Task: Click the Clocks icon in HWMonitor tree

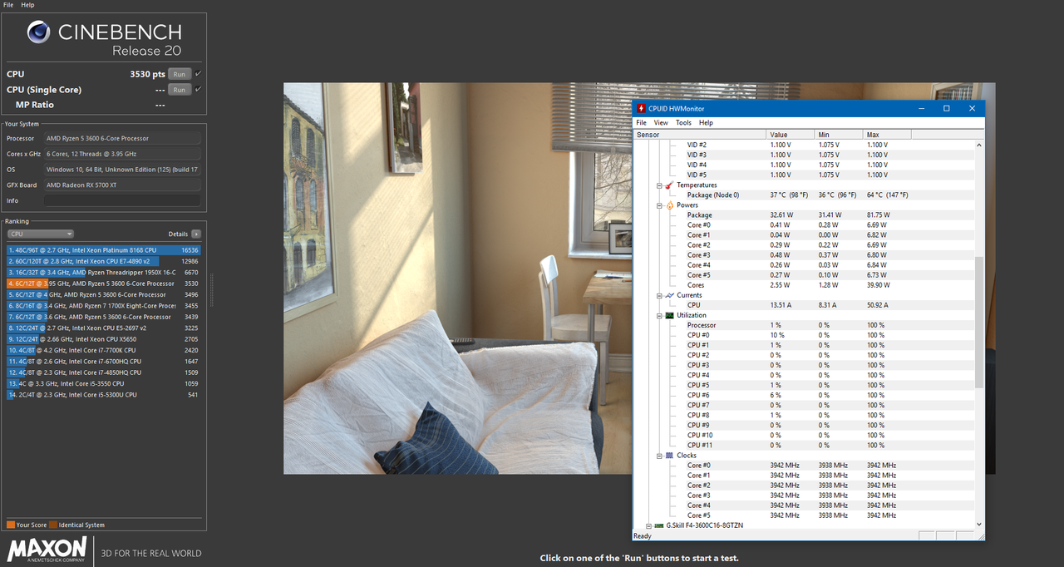Action: tap(669, 456)
